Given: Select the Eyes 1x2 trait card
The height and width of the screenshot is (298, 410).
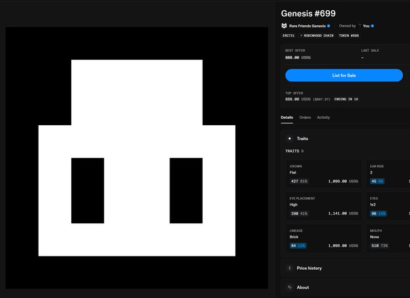Looking at the screenshot, I should pos(388,206).
